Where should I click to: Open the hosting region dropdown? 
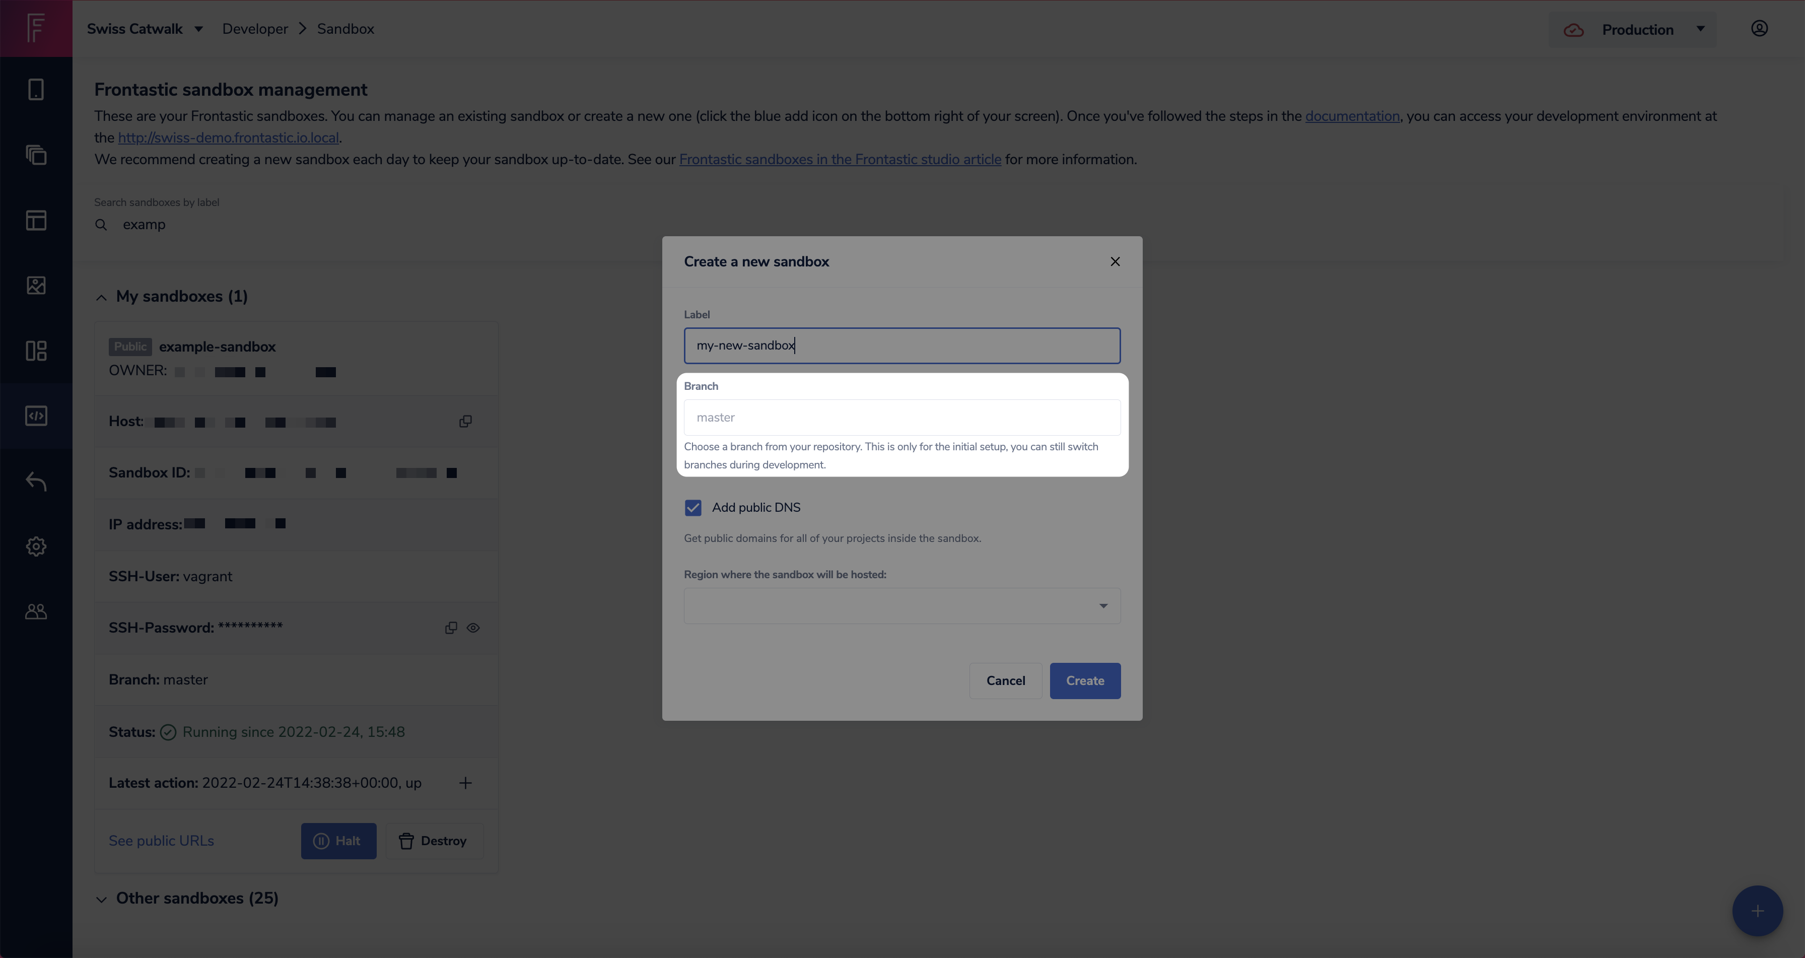[x=902, y=605]
